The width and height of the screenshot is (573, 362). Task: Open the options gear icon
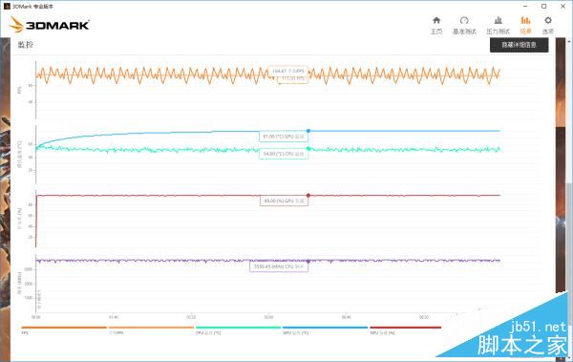coord(548,20)
